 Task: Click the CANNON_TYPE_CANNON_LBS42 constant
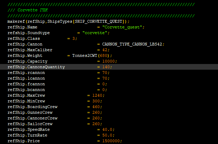(132, 44)
